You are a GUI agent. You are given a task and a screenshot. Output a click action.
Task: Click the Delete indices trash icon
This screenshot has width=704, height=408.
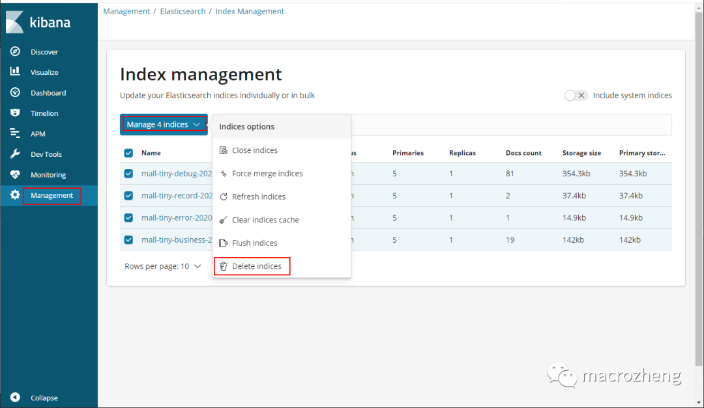click(223, 266)
